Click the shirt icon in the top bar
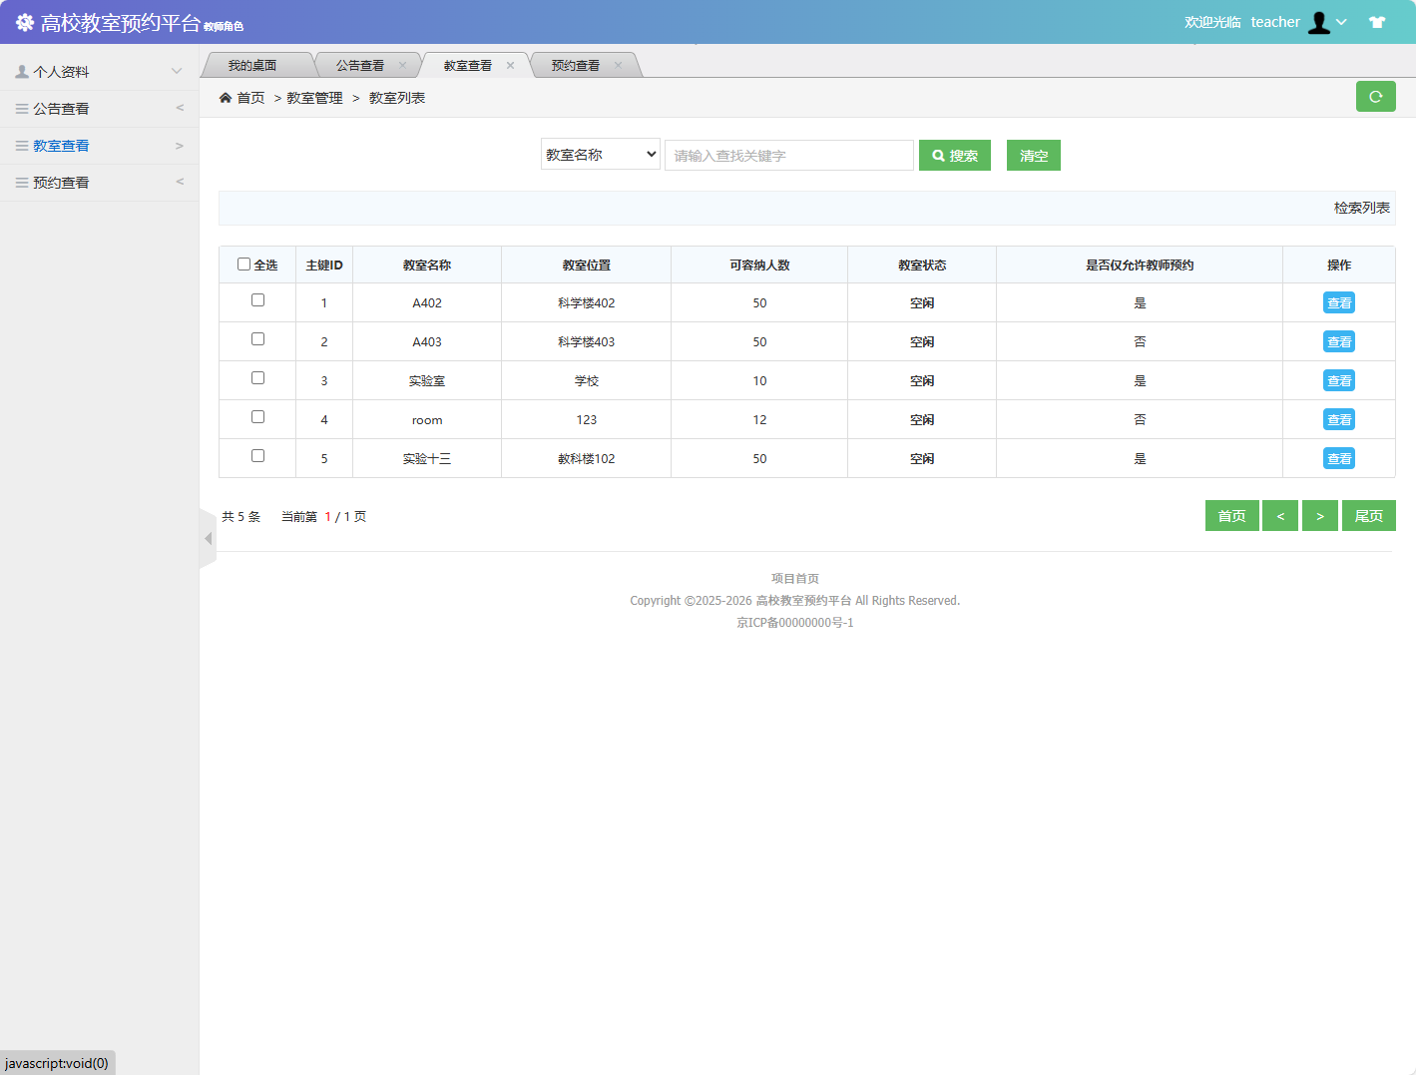 coord(1377,21)
